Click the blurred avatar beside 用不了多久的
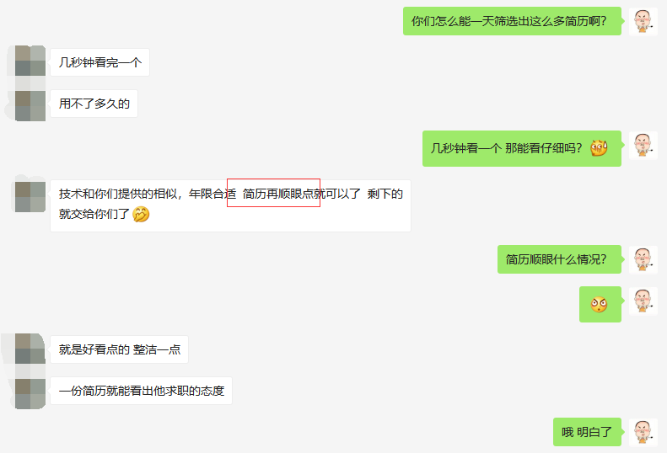The image size is (667, 453). coord(30,106)
